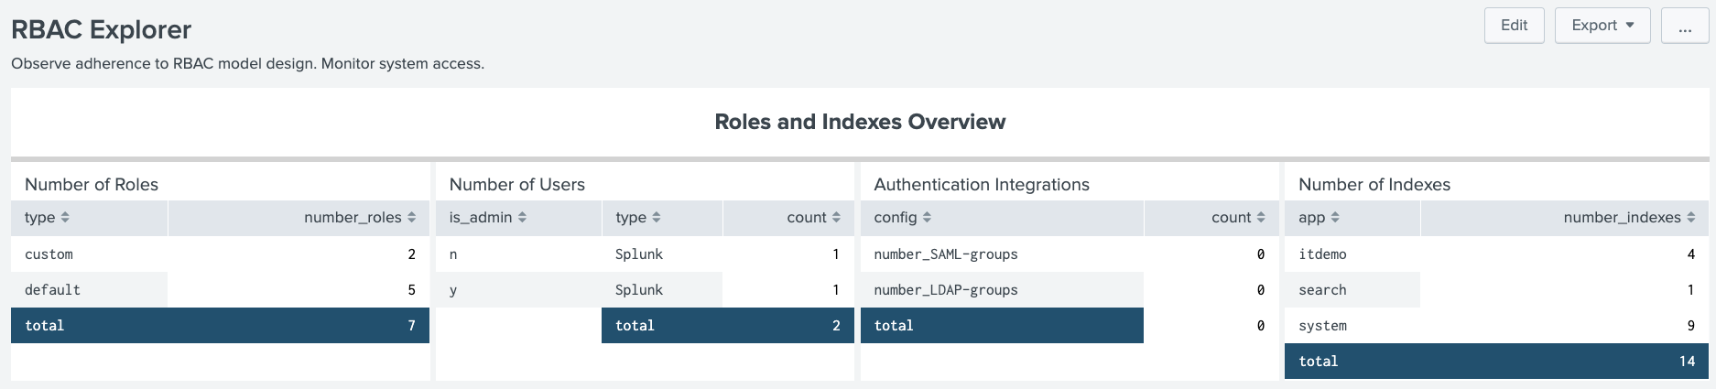Sort users table by count column
Screen dimensions: 1716x389
[x=788, y=218]
